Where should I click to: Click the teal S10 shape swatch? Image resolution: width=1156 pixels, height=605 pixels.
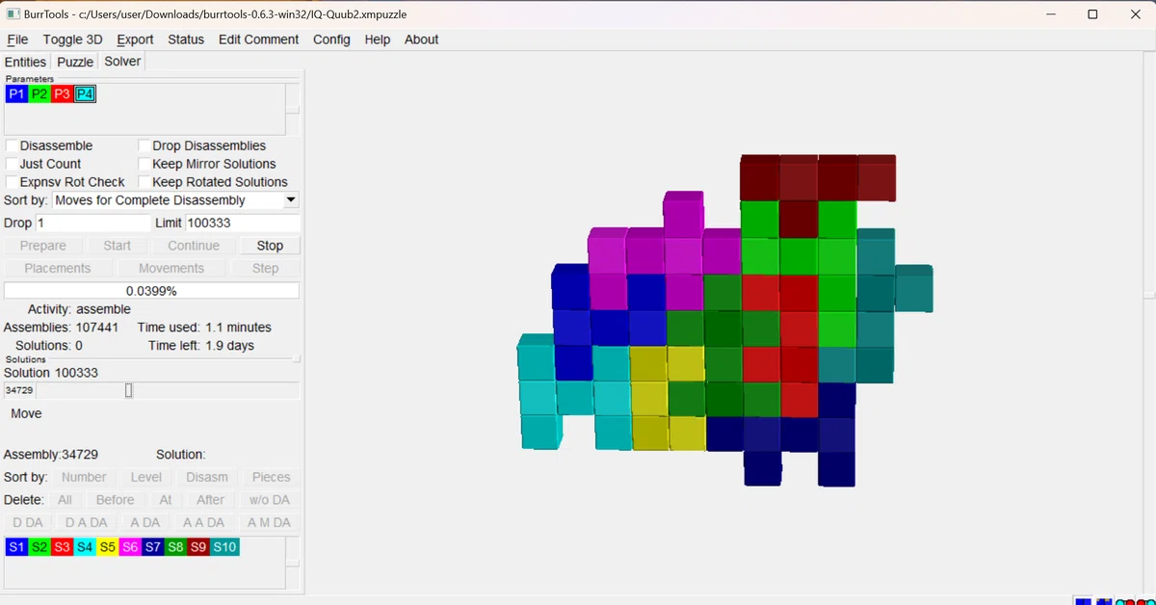(225, 547)
